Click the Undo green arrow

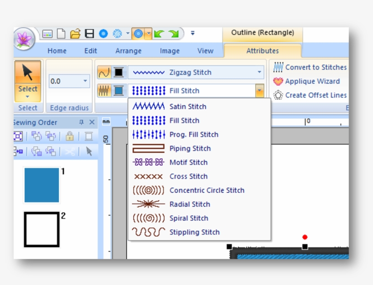pyautogui.click(x=159, y=34)
